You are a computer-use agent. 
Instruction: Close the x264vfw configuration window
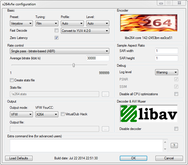click(180, 3)
